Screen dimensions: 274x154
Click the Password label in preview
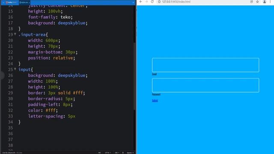pyautogui.click(x=156, y=95)
